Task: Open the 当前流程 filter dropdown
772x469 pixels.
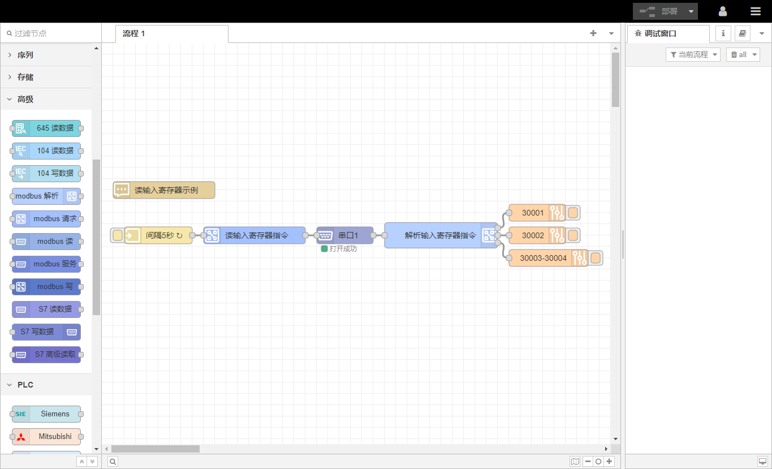Action: point(693,55)
